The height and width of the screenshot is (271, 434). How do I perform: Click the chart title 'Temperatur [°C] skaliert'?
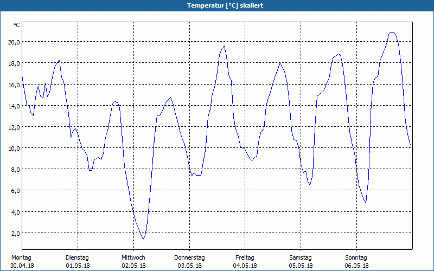coord(225,5)
